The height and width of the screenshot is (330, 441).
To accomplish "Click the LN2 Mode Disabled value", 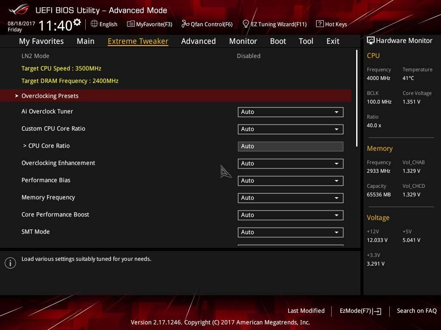I will [x=248, y=56].
